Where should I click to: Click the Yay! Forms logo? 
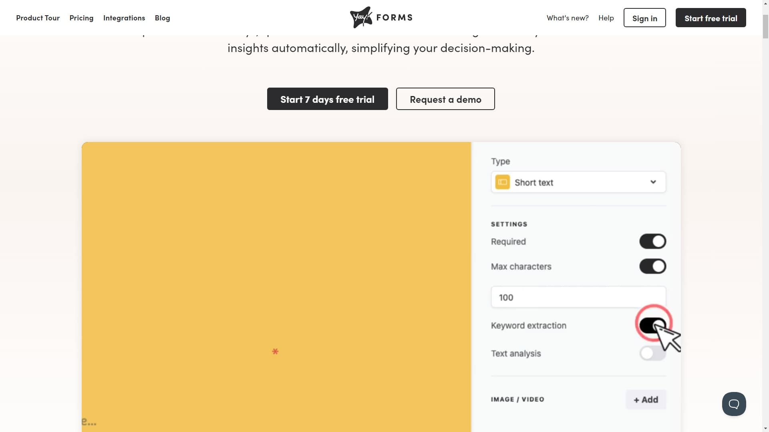click(x=381, y=18)
